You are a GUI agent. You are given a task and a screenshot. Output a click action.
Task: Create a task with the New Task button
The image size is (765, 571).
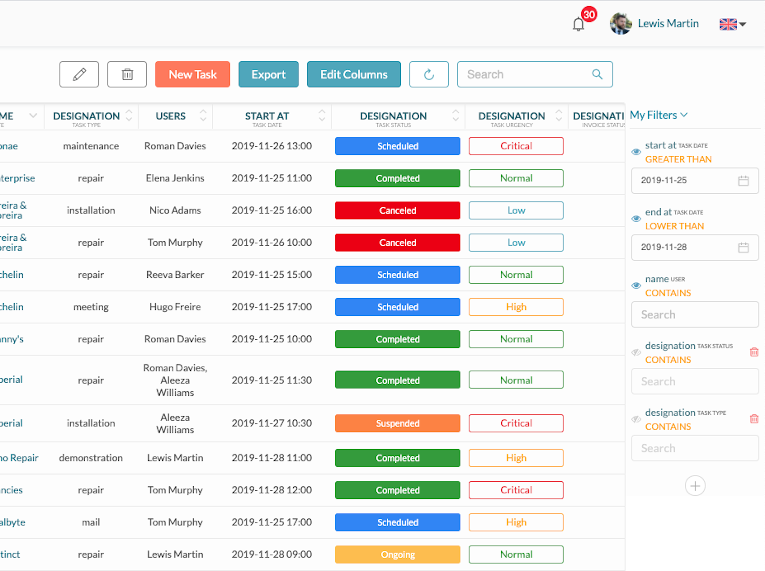(193, 74)
